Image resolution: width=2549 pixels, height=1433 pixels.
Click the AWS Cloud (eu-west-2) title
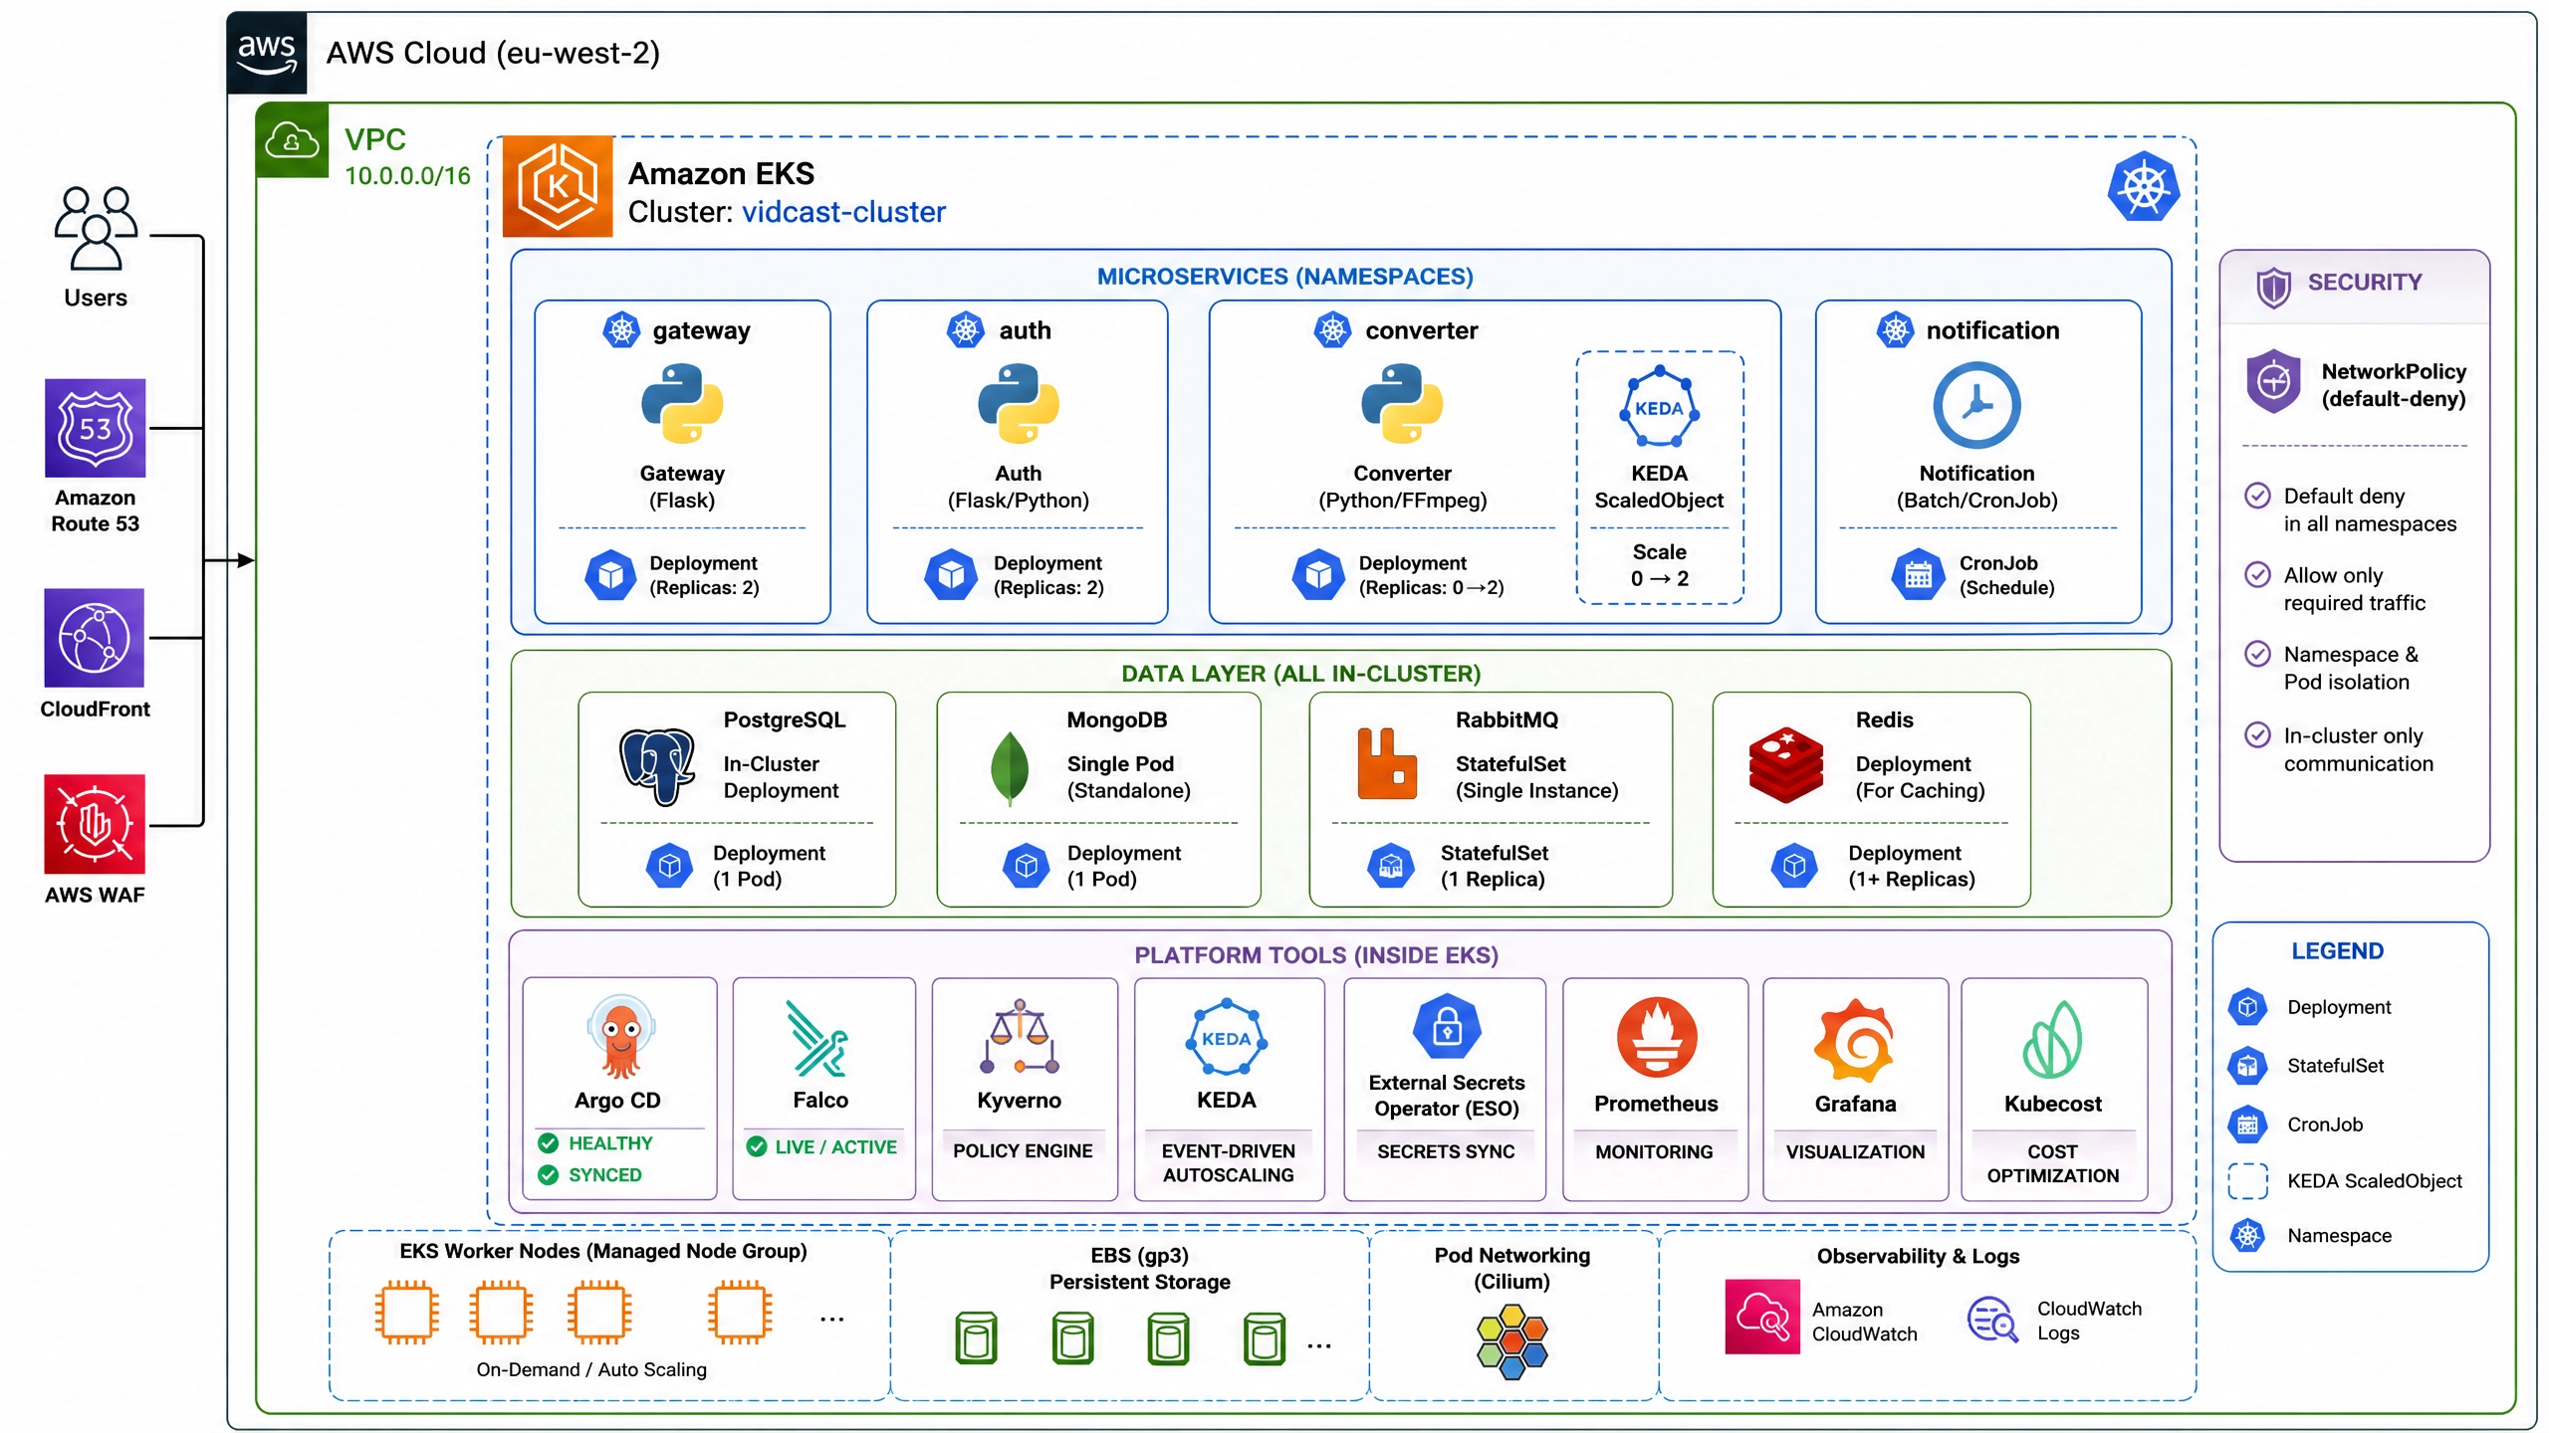493,53
